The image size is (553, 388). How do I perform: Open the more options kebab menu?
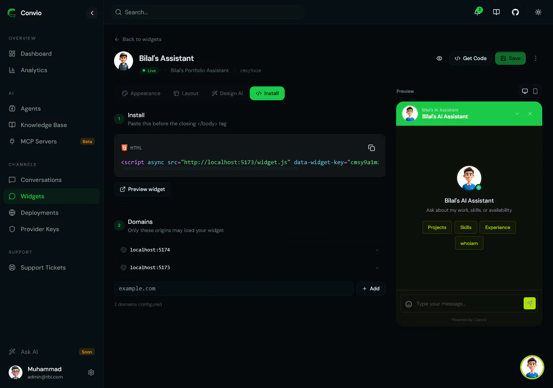click(x=536, y=58)
